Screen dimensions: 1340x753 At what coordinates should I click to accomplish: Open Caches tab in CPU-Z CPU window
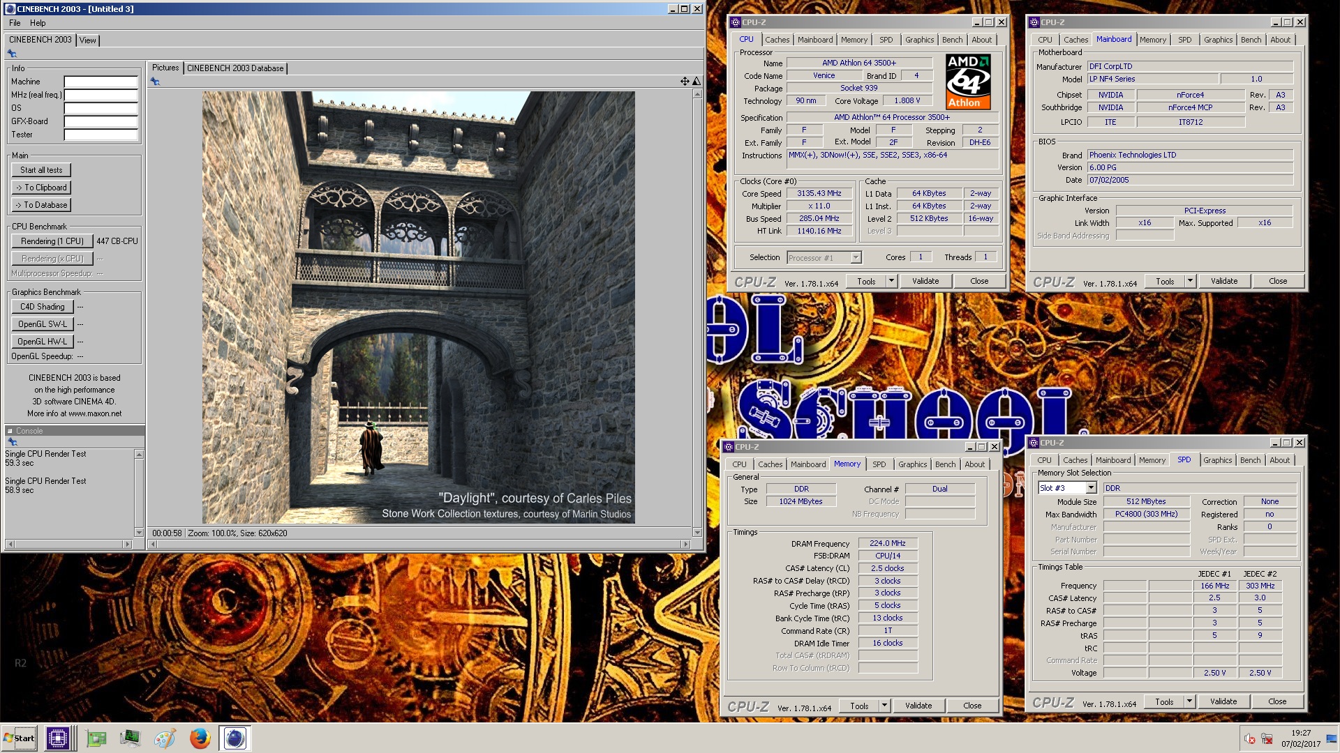[x=777, y=40]
